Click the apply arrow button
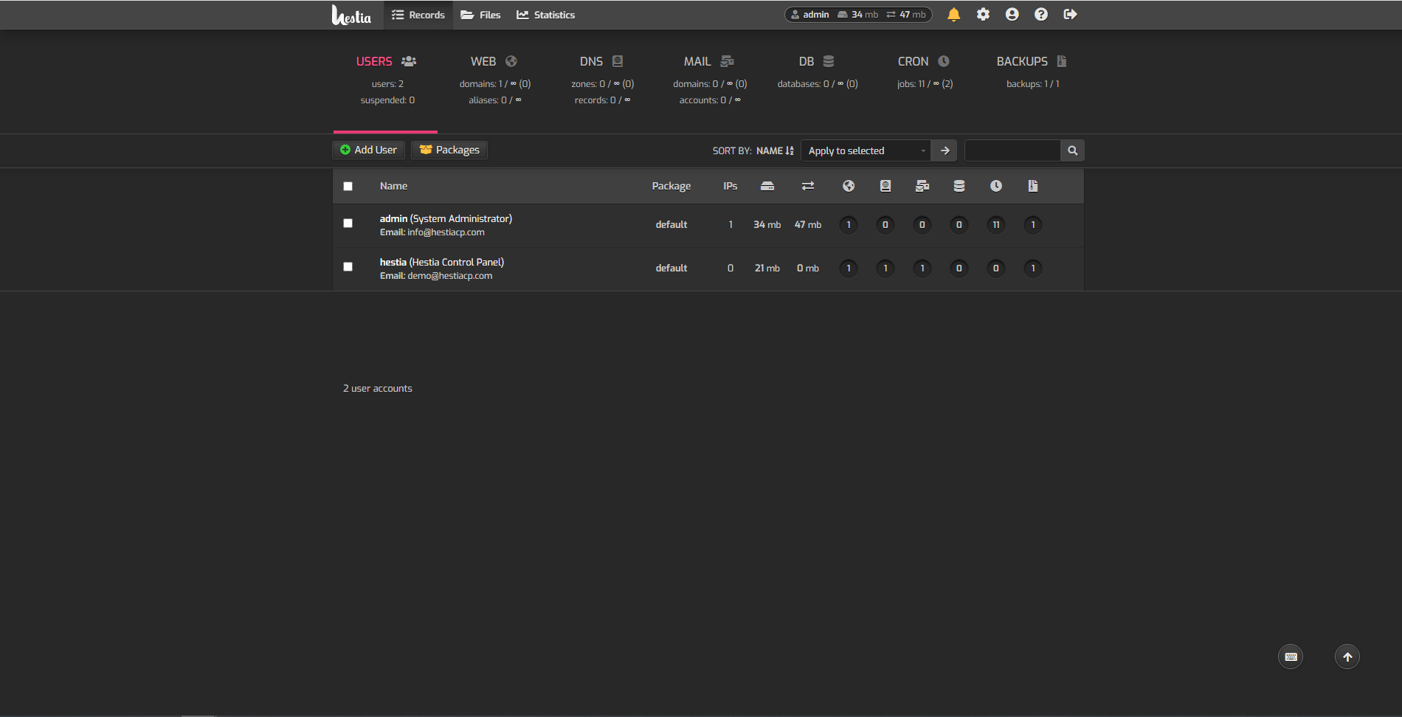The image size is (1402, 717). [x=945, y=150]
